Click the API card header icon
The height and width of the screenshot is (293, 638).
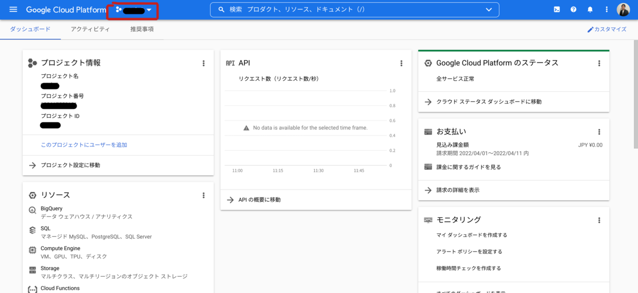[230, 63]
